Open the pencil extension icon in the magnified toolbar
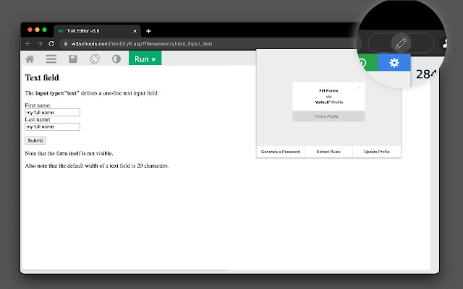 click(x=401, y=43)
